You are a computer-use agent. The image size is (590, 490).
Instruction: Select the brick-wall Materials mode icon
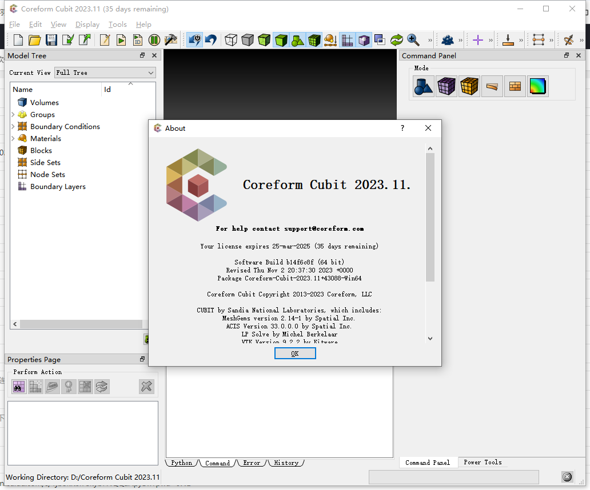[x=515, y=86]
